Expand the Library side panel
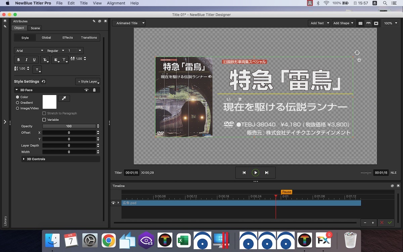Image resolution: width=403 pixels, height=252 pixels. pyautogui.click(x=5, y=122)
